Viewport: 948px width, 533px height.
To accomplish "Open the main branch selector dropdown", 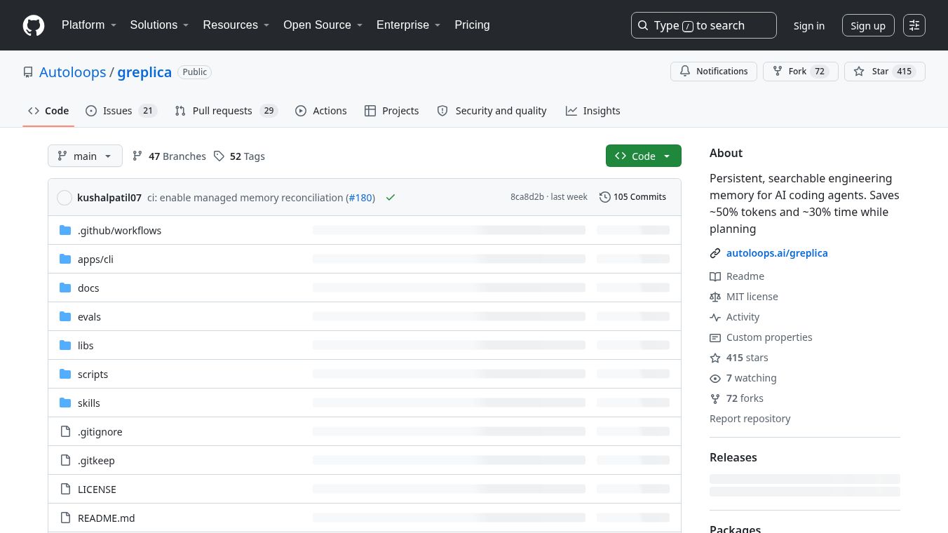I will [x=85, y=156].
